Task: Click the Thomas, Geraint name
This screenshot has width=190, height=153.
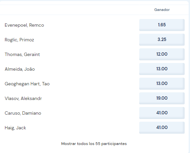Action: (22, 54)
